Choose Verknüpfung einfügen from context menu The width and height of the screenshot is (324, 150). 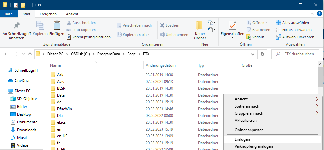(x=273, y=146)
